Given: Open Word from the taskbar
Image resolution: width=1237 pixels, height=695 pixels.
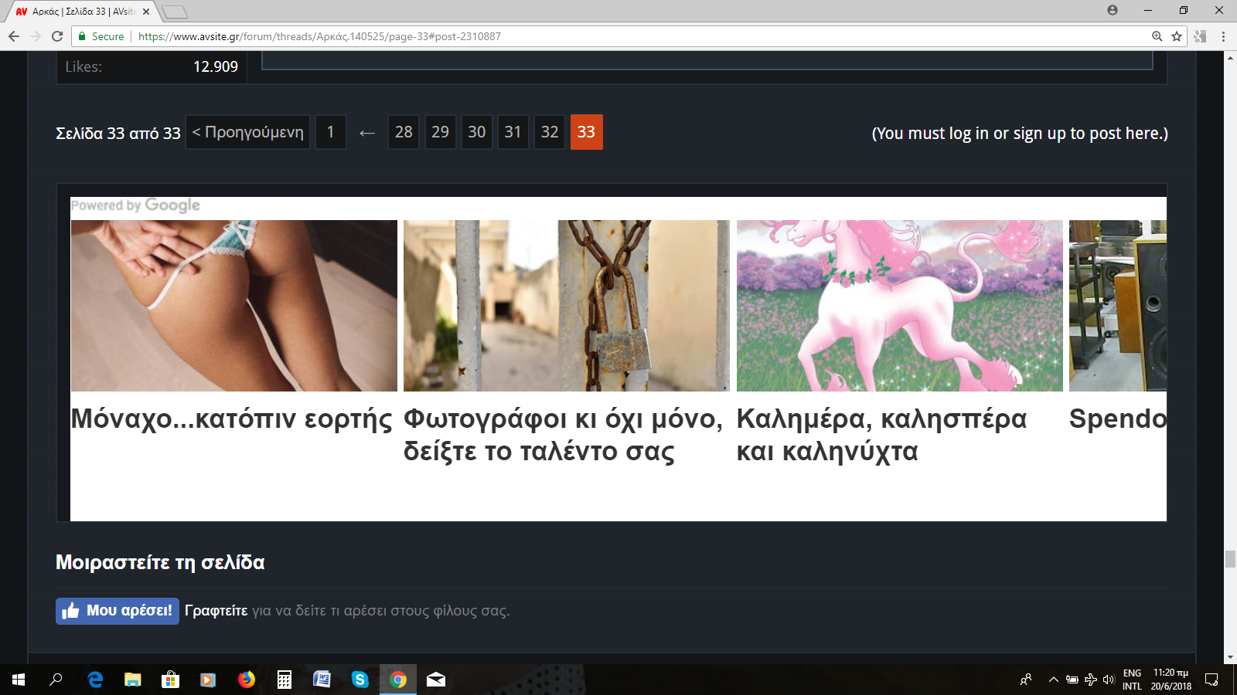Looking at the screenshot, I should [322, 680].
